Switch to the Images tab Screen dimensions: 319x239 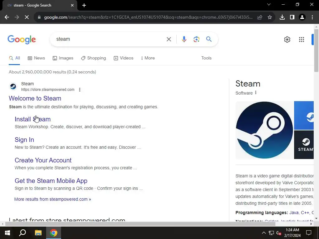tap(63, 58)
